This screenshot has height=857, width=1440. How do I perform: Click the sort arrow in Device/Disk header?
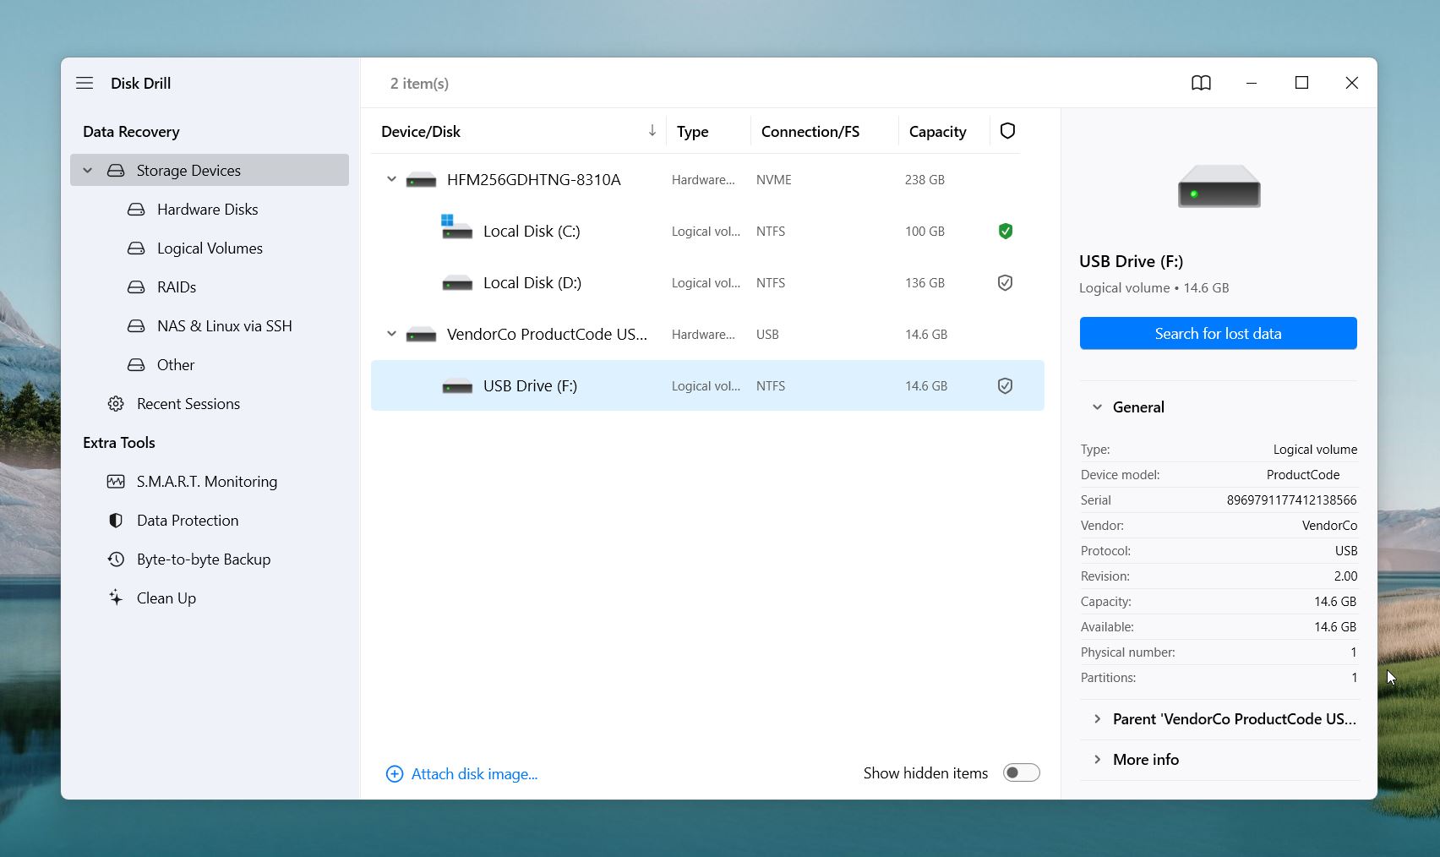(652, 130)
